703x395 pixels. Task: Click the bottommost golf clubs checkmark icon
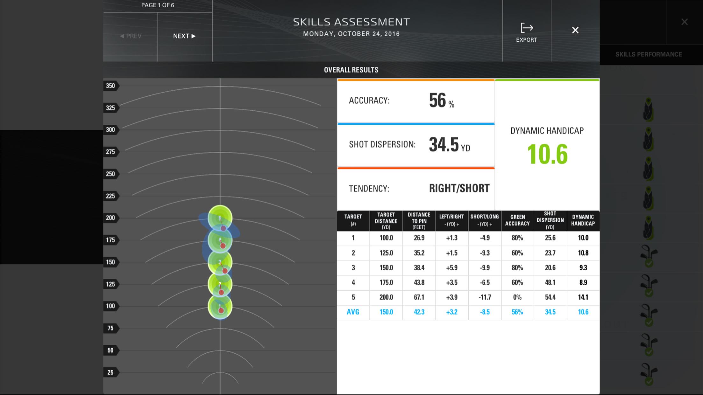click(x=648, y=374)
